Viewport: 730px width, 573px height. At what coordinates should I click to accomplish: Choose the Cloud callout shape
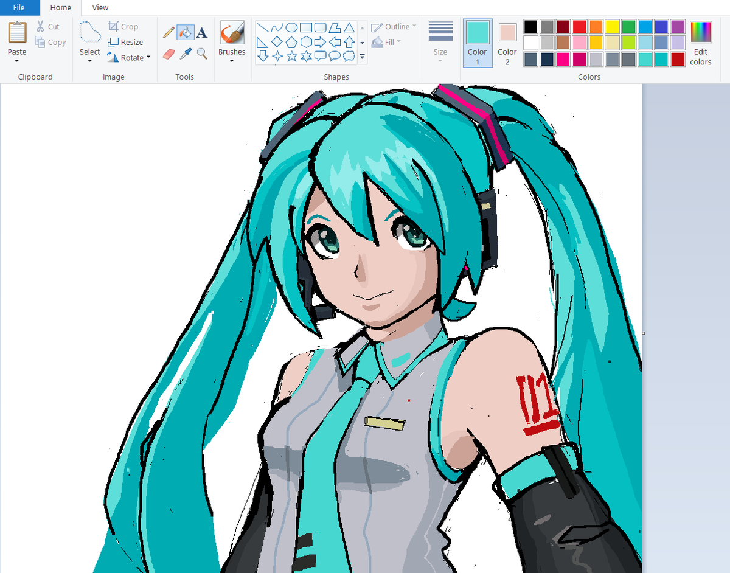click(349, 57)
